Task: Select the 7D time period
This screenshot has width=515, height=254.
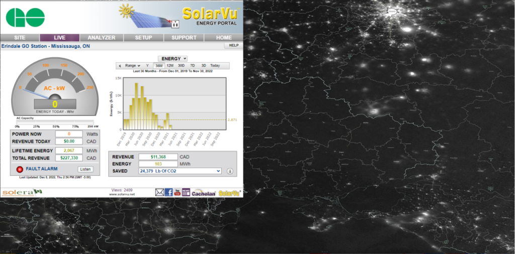Action: click(x=193, y=66)
